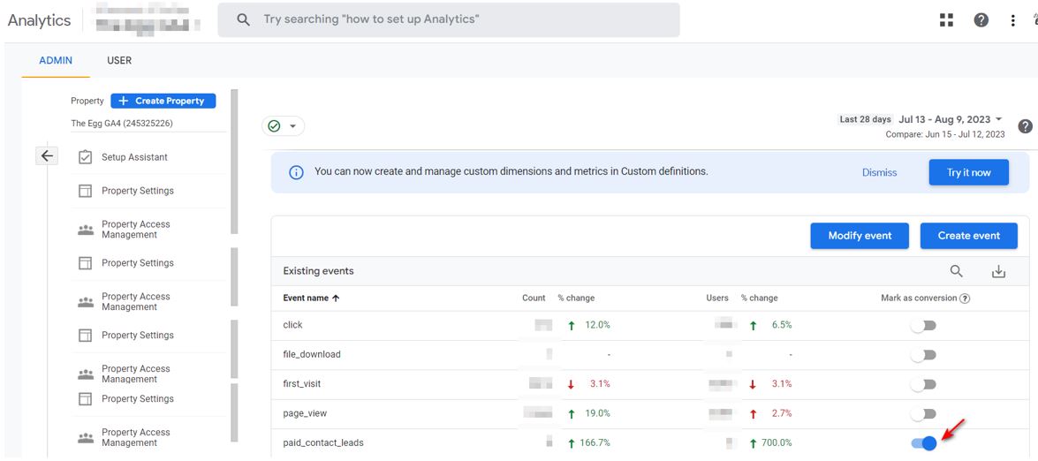This screenshot has height=461, width=1038.
Task: Click the 6.5% users change value
Action: (x=782, y=325)
